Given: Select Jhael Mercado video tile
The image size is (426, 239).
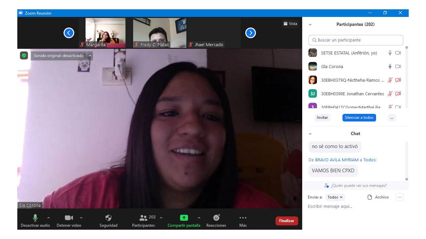Looking at the screenshot, I should pyautogui.click(x=214, y=33).
